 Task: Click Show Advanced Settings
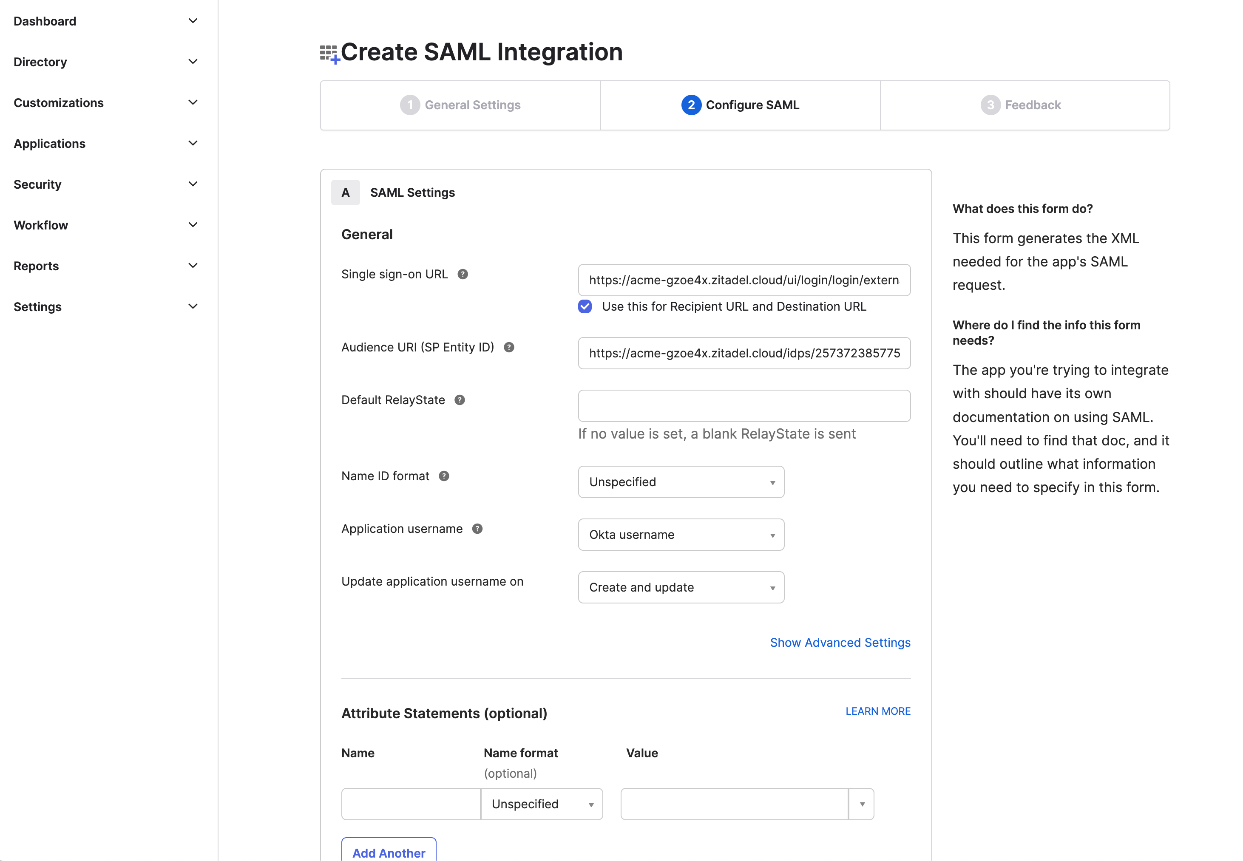coord(840,642)
